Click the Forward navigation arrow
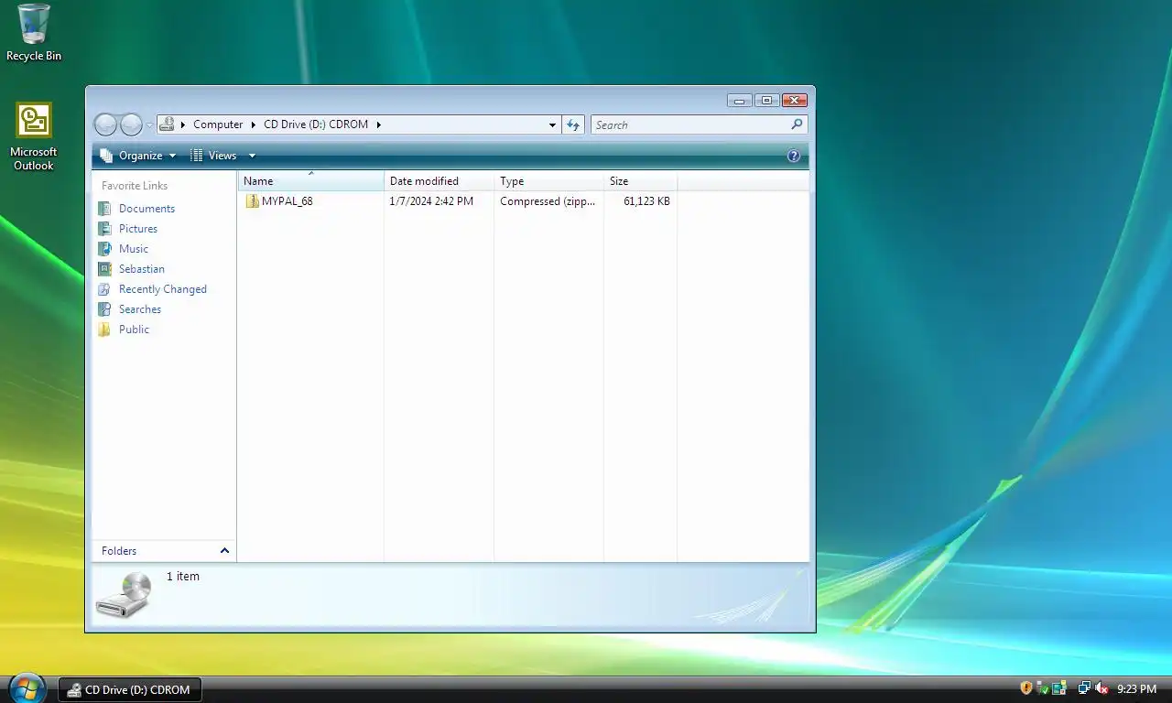 (x=132, y=124)
